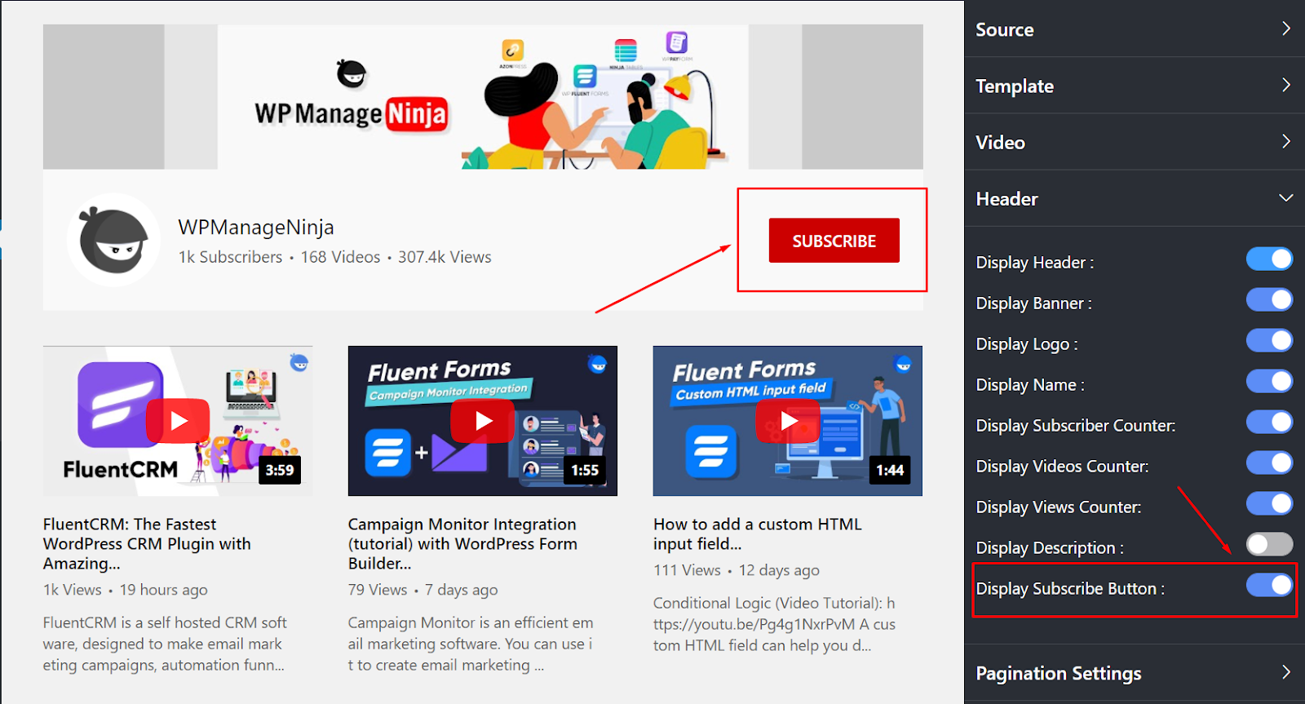The height and width of the screenshot is (704, 1305).
Task: Click the '79 Views' text
Action: pos(378,590)
